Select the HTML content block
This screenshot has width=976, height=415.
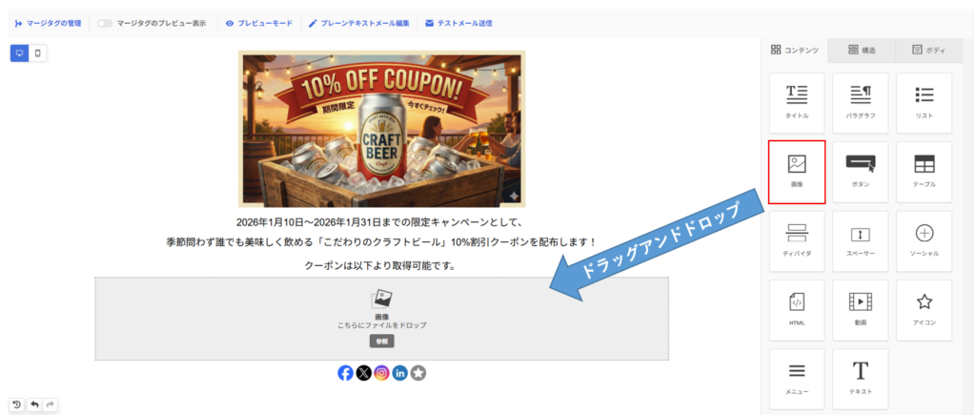pos(797,310)
